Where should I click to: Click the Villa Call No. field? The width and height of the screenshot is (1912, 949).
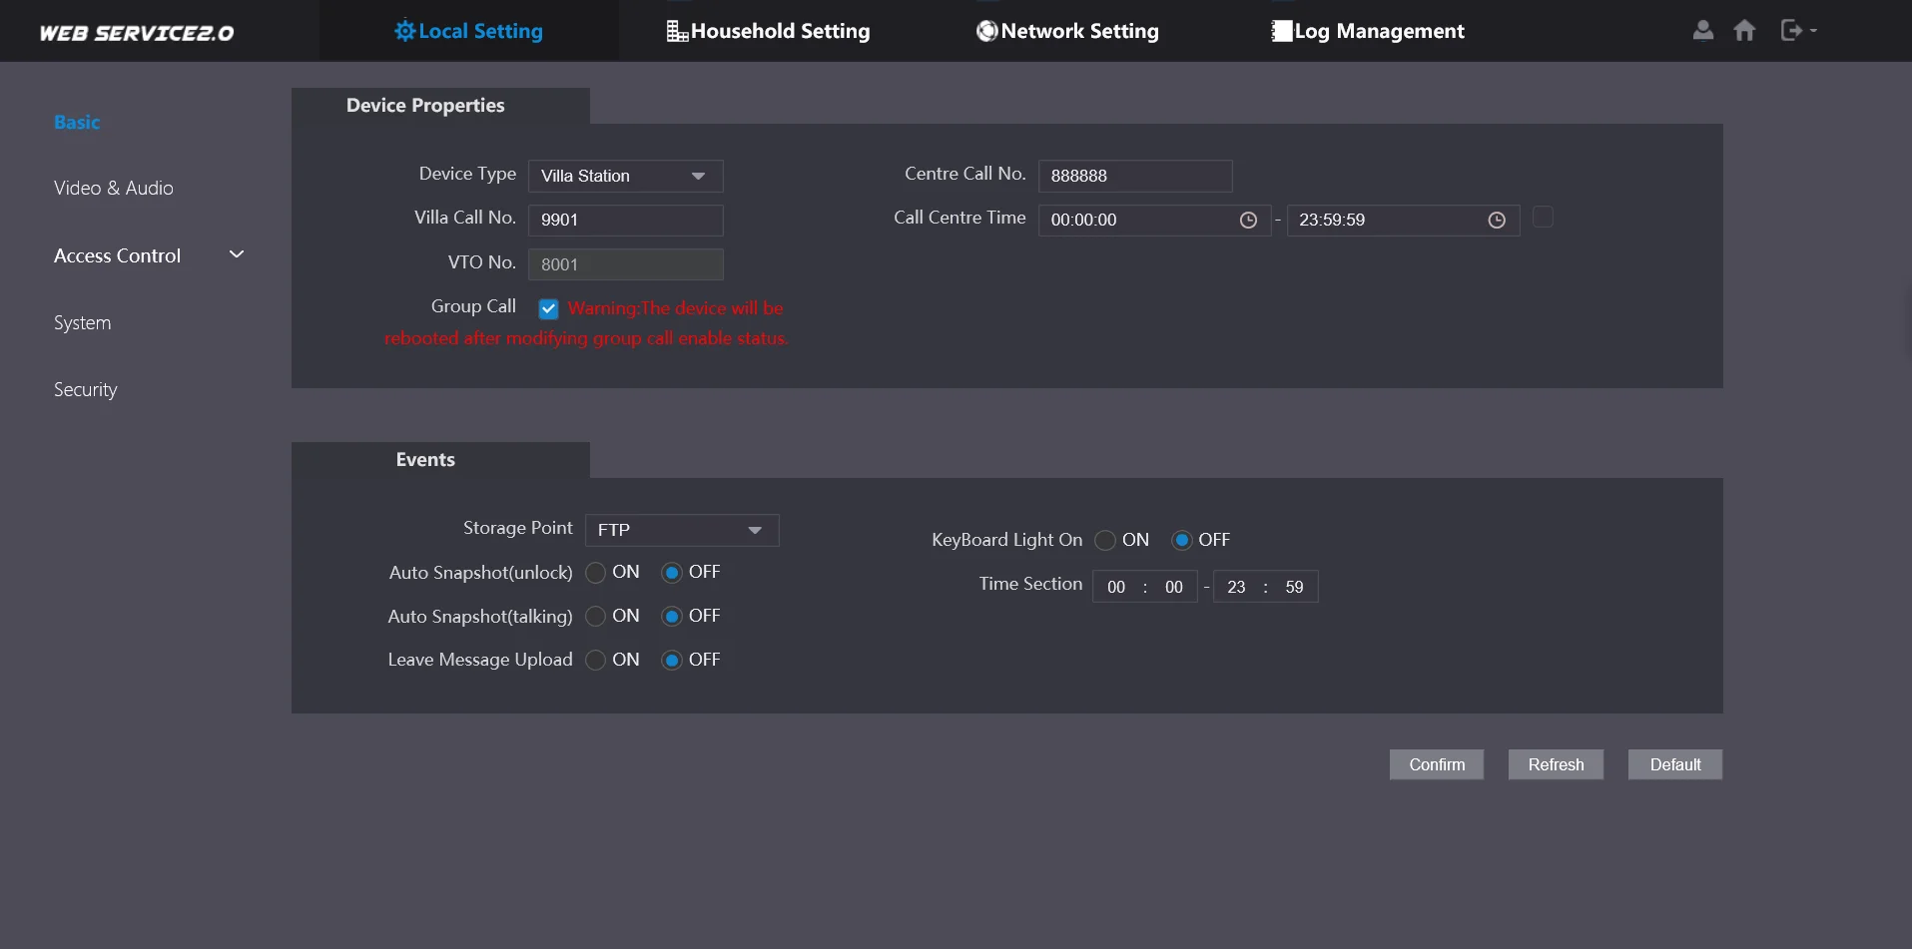(x=625, y=221)
